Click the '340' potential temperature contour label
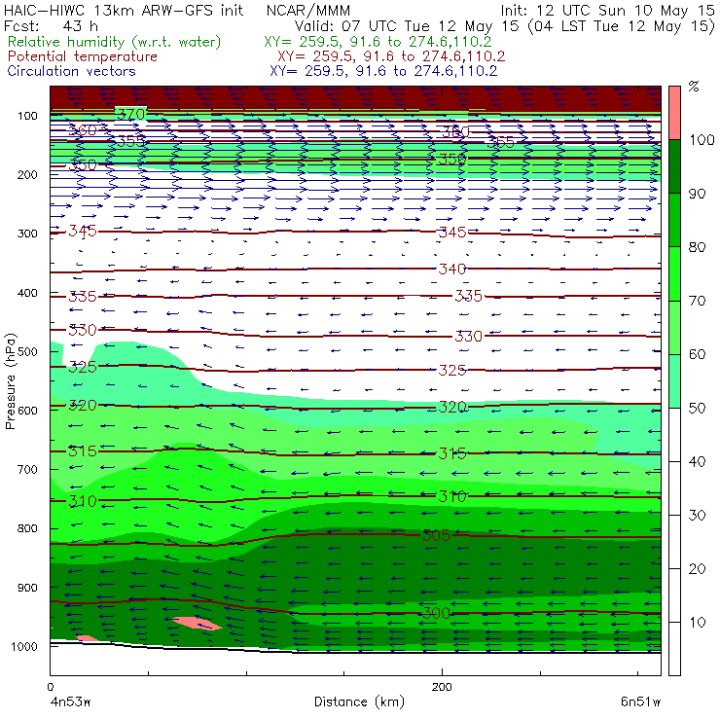720x720 pixels. [452, 269]
